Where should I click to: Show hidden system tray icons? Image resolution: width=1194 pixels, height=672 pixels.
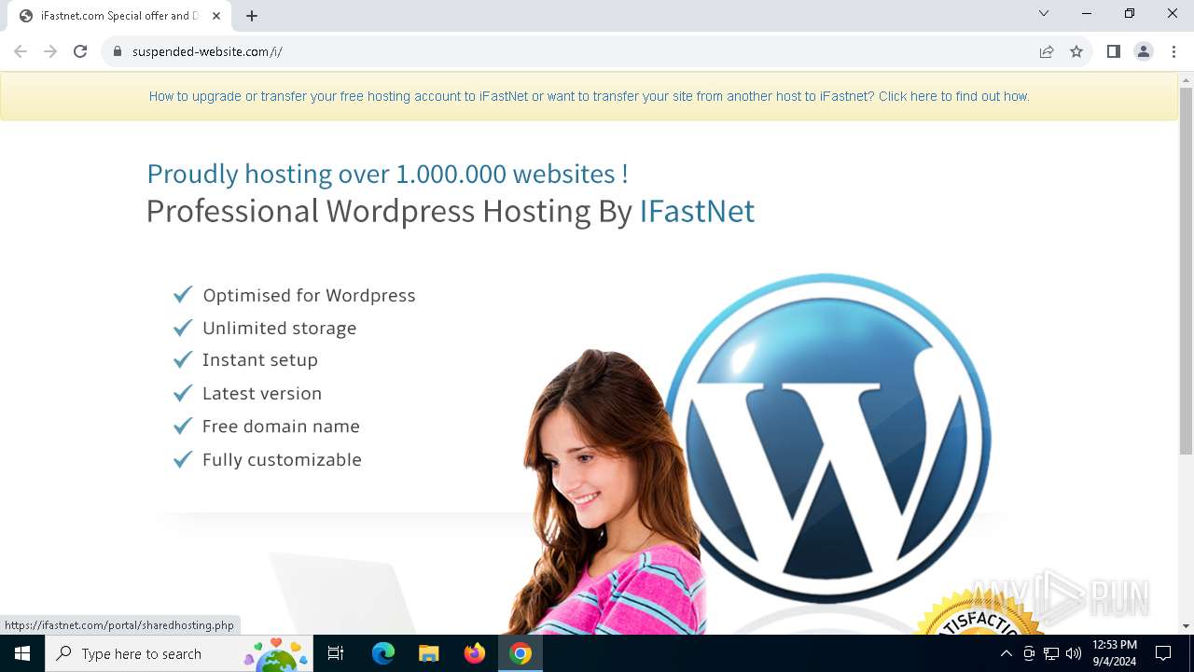tap(1006, 653)
